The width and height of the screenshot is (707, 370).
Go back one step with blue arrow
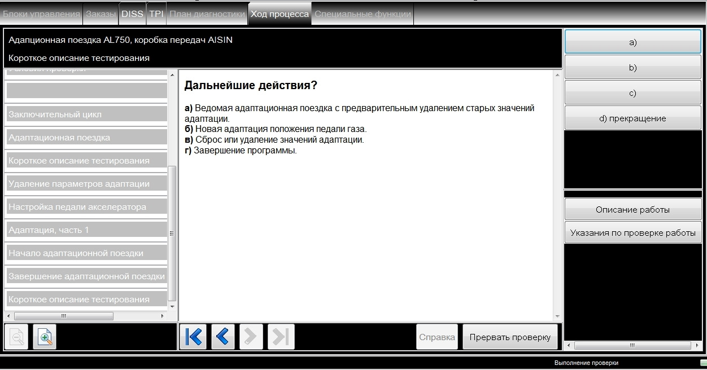point(222,337)
